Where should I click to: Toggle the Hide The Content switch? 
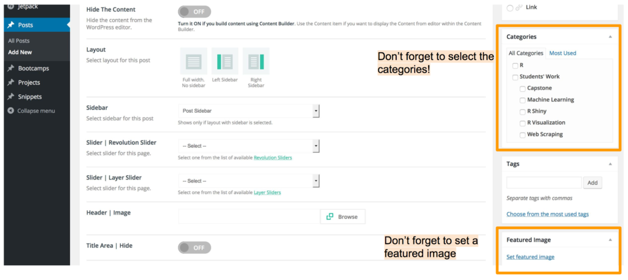[x=194, y=12]
